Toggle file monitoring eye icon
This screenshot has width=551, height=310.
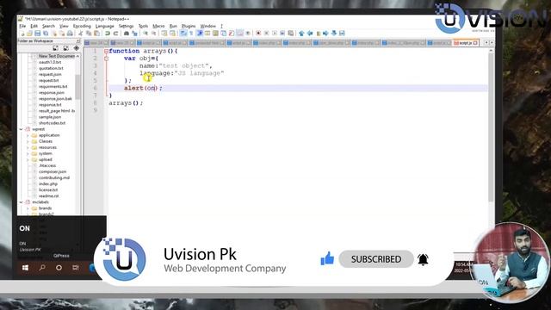tap(248, 34)
